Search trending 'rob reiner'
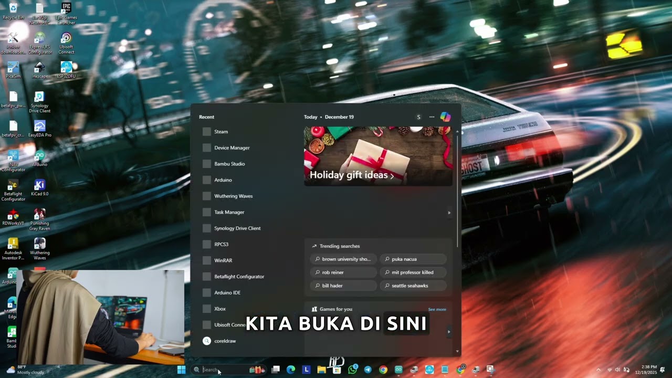The height and width of the screenshot is (378, 672). (343, 272)
